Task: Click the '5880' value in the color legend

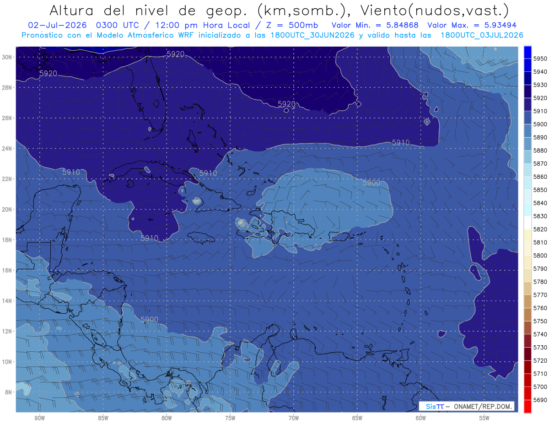Action: pyautogui.click(x=540, y=150)
